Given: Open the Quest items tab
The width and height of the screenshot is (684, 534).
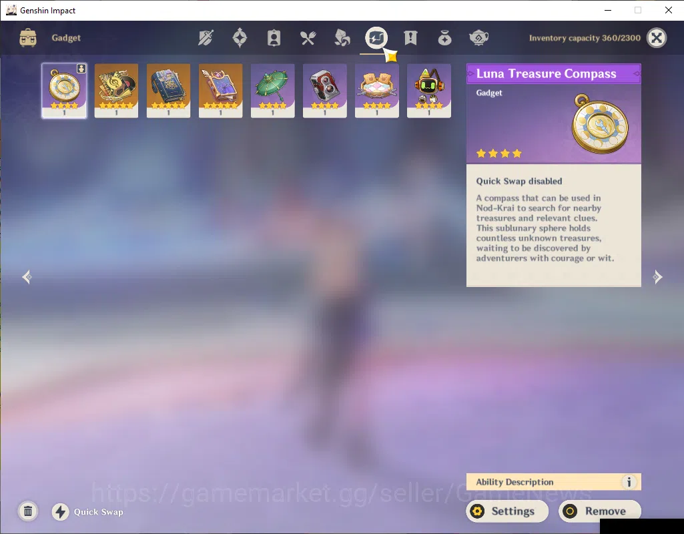Looking at the screenshot, I should click(410, 38).
